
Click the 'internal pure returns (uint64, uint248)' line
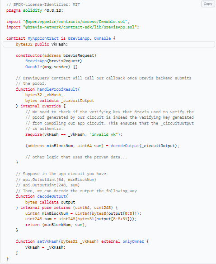point(67,208)
